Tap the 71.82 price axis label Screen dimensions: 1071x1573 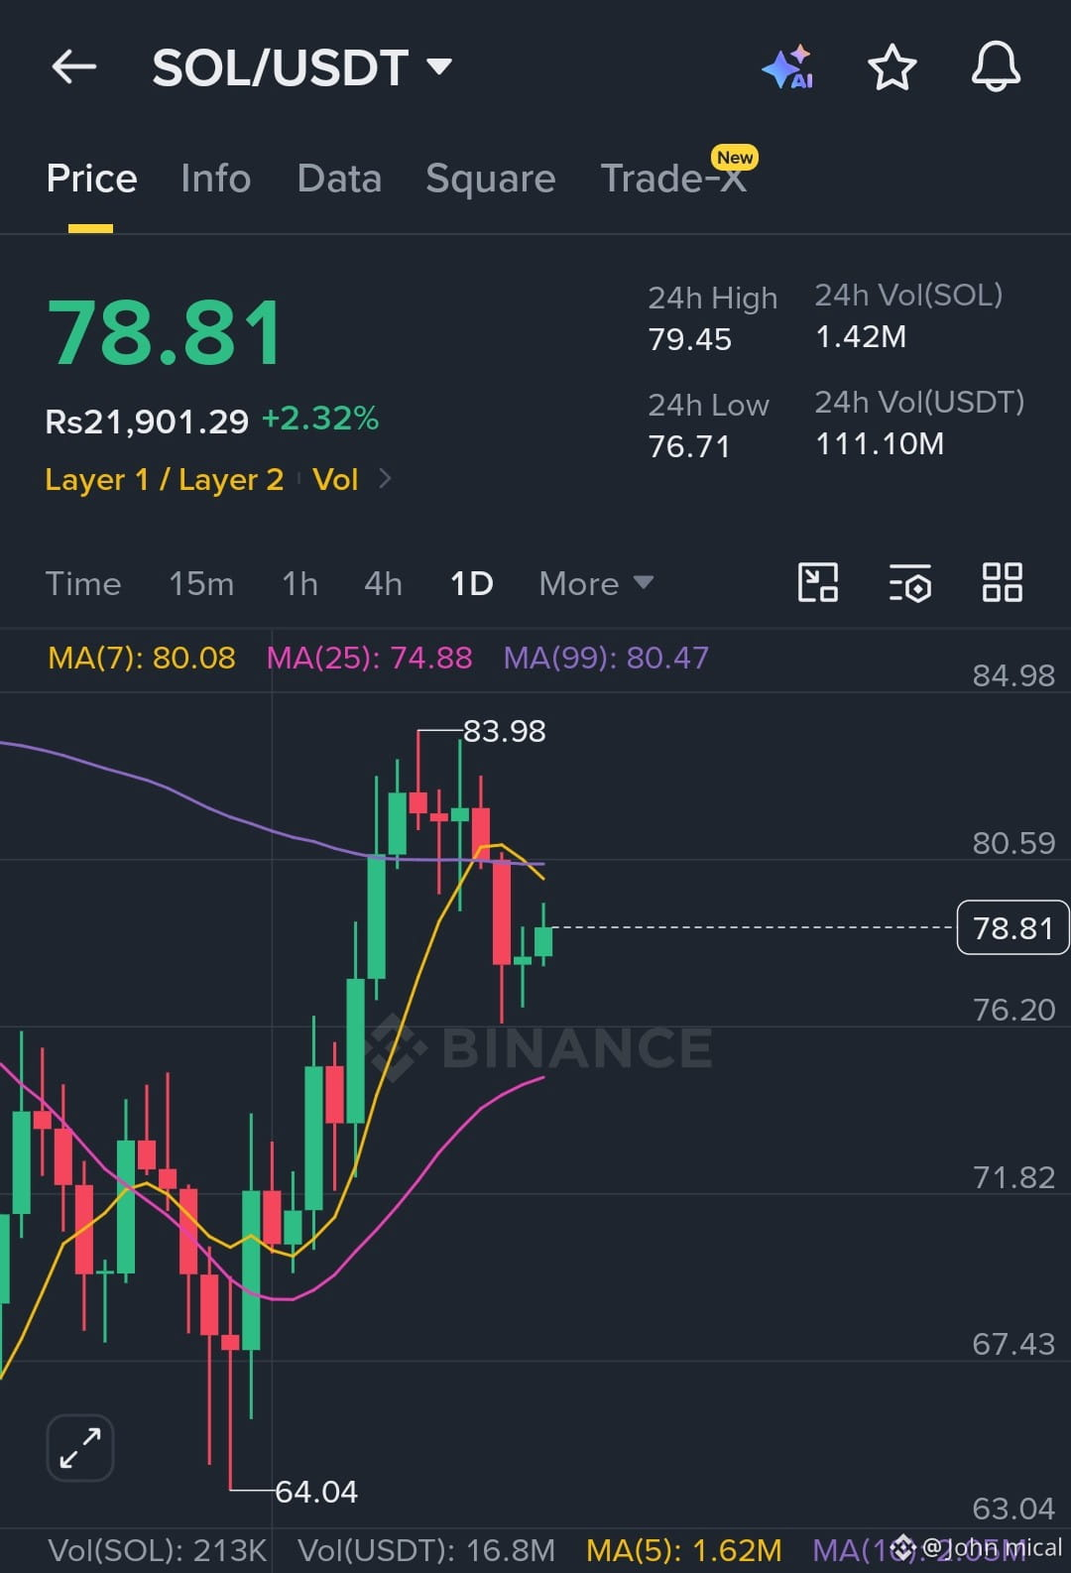1013,1177
